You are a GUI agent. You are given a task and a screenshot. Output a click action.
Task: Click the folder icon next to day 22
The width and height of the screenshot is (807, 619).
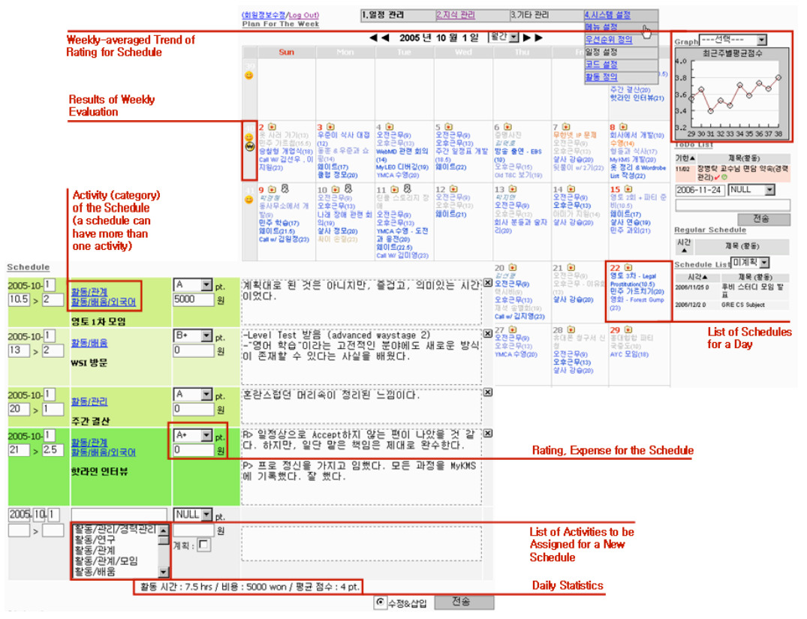(628, 267)
